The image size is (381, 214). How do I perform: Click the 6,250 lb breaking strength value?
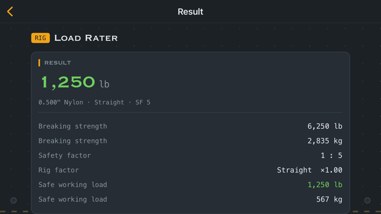coord(325,126)
